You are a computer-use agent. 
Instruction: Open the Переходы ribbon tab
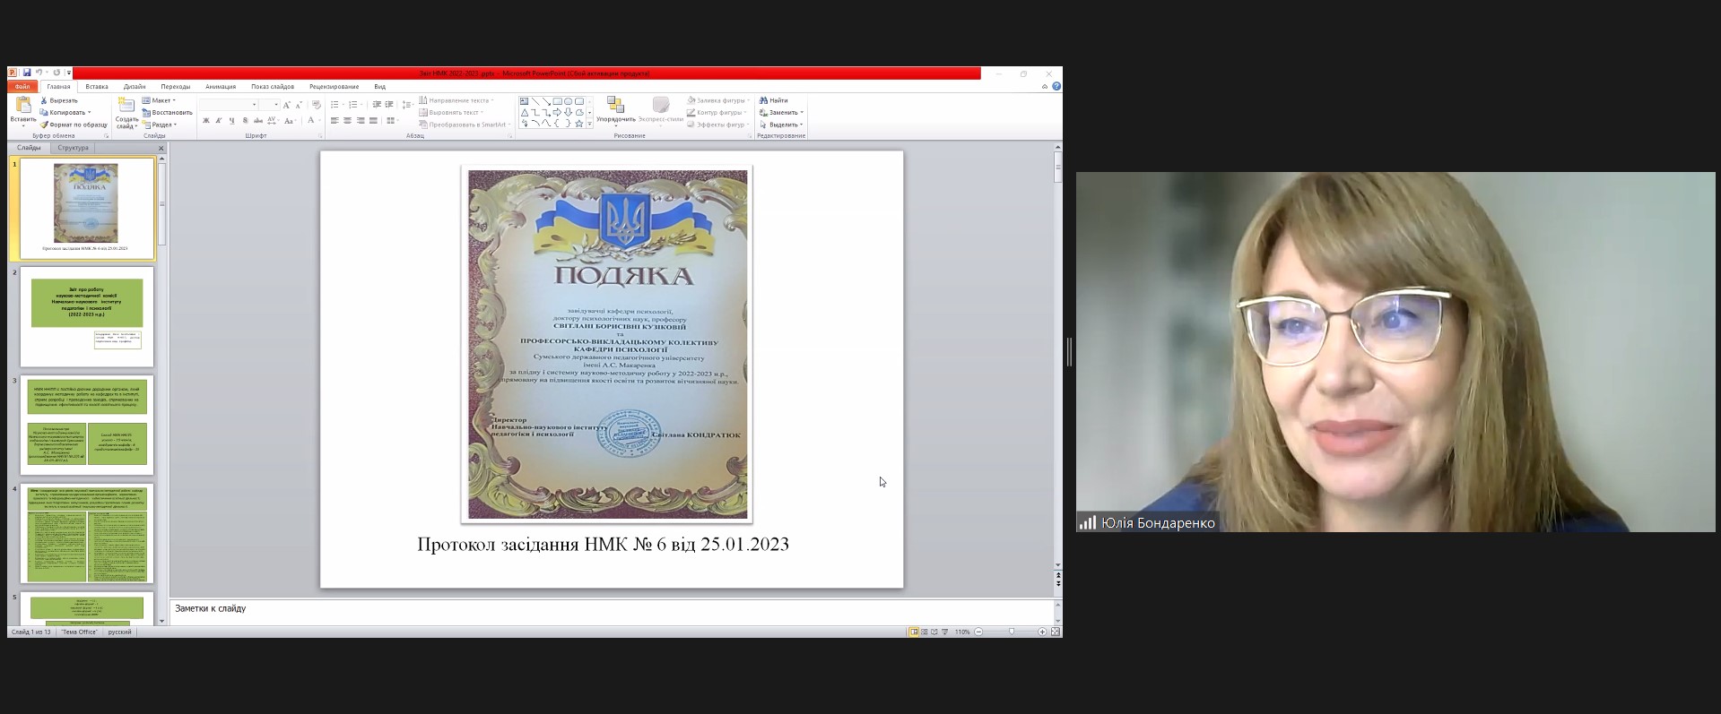point(176,87)
